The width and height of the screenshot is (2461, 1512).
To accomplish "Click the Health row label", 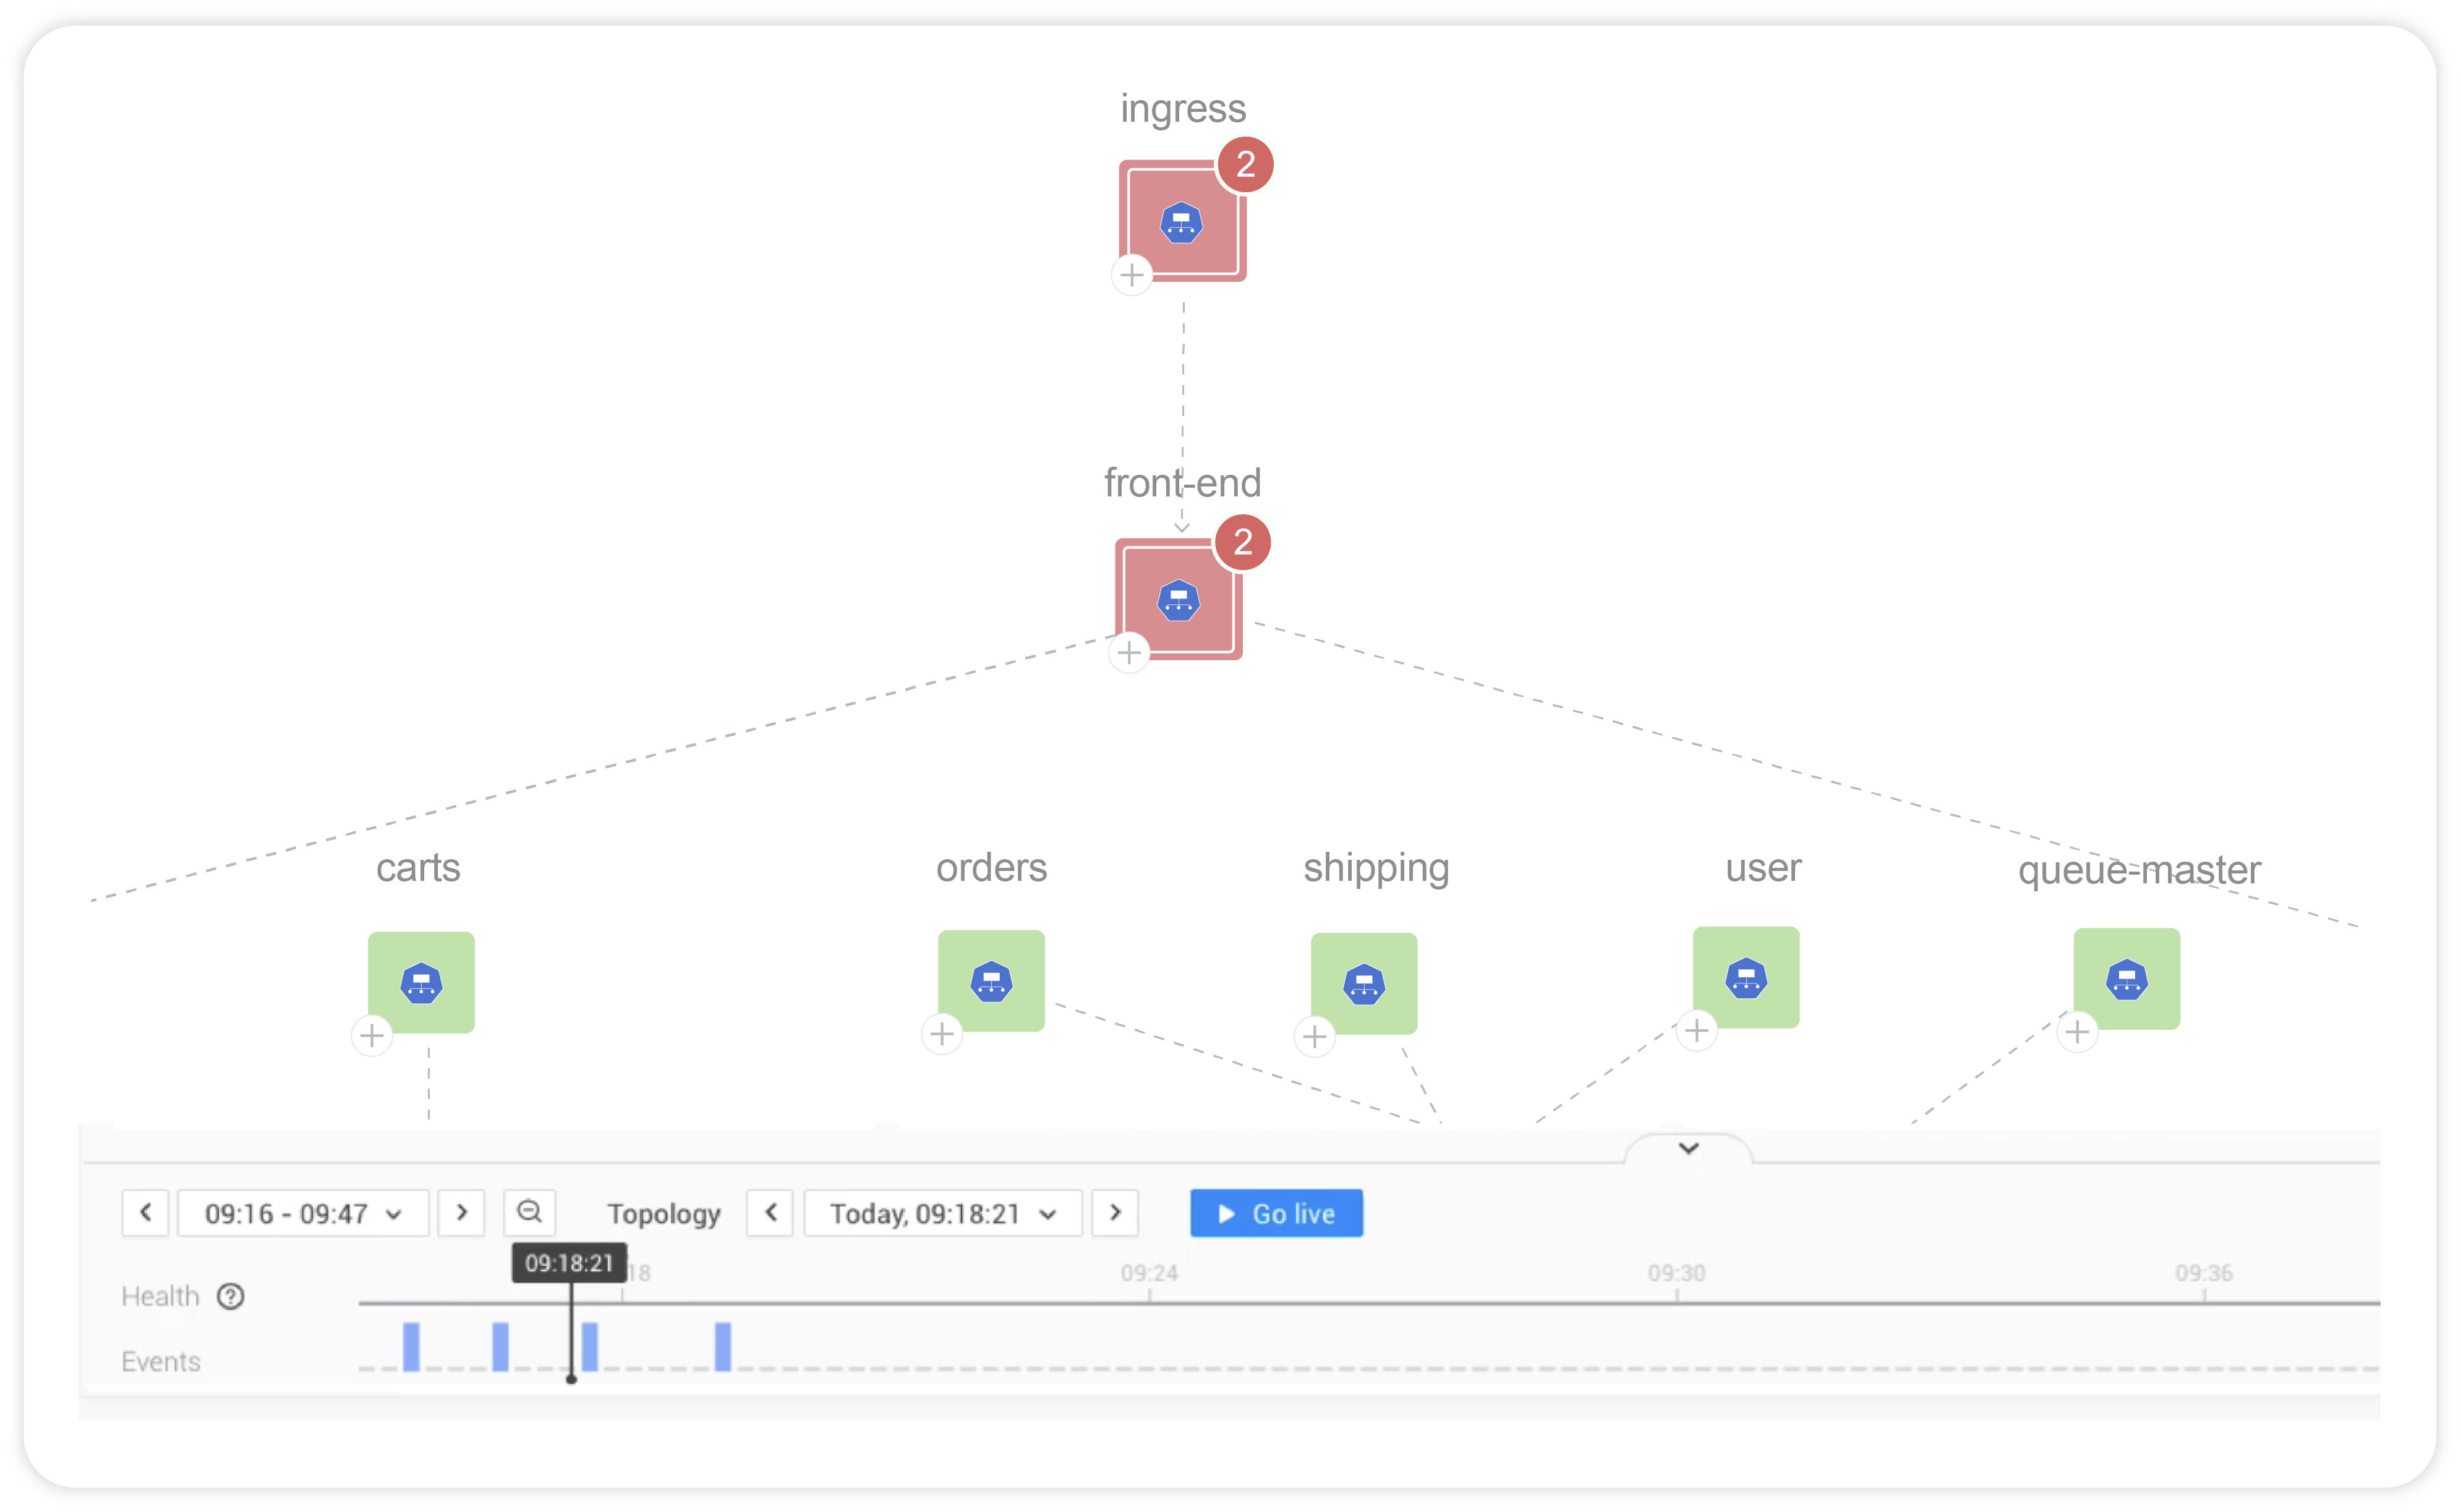I will click(160, 1296).
